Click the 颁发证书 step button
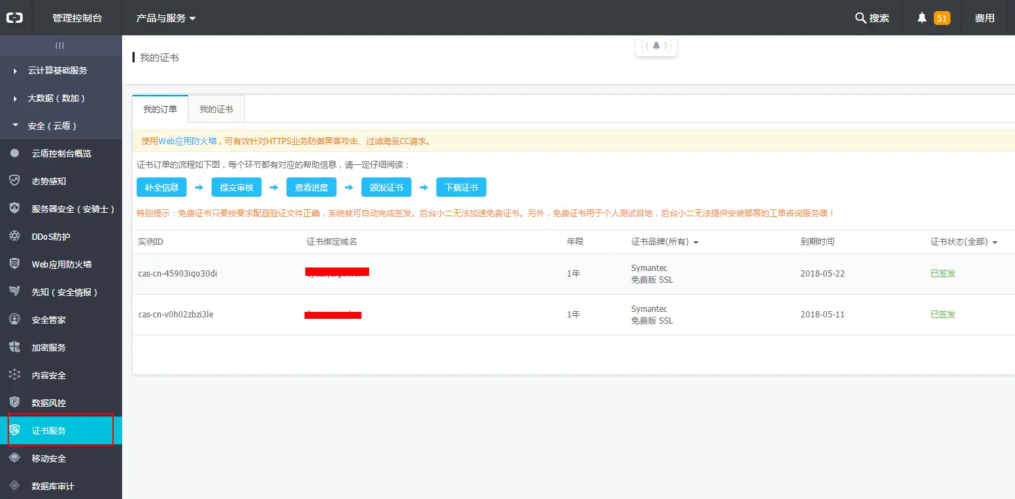Viewport: 1015px width, 499px height. 386,187
